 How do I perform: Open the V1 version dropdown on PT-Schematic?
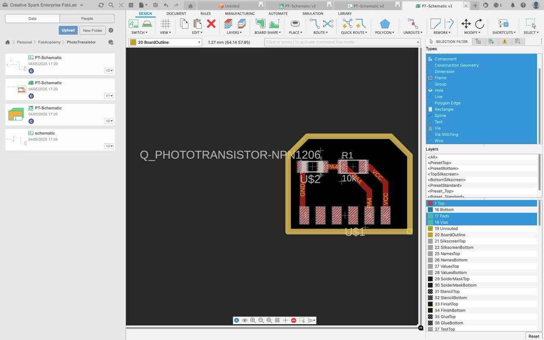pos(109,96)
